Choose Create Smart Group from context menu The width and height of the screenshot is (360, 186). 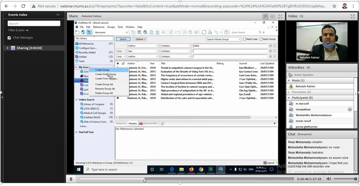pyautogui.click(x=105, y=74)
